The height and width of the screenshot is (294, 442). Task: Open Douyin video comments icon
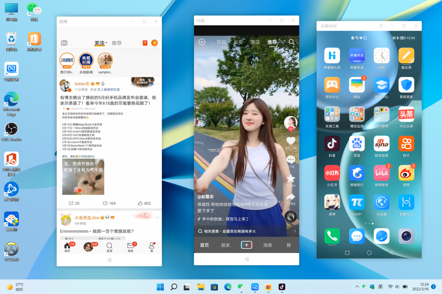(x=291, y=160)
